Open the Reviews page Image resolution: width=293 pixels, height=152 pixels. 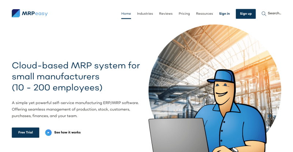(166, 14)
